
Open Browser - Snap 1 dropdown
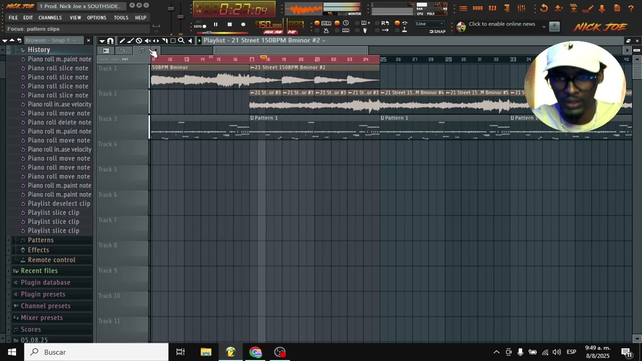click(54, 40)
